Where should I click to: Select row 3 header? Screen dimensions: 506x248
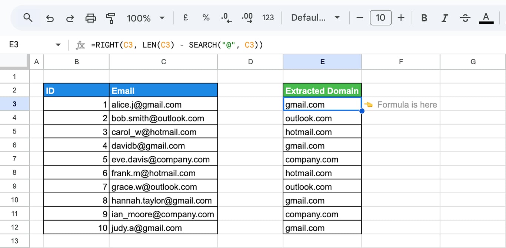[14, 104]
